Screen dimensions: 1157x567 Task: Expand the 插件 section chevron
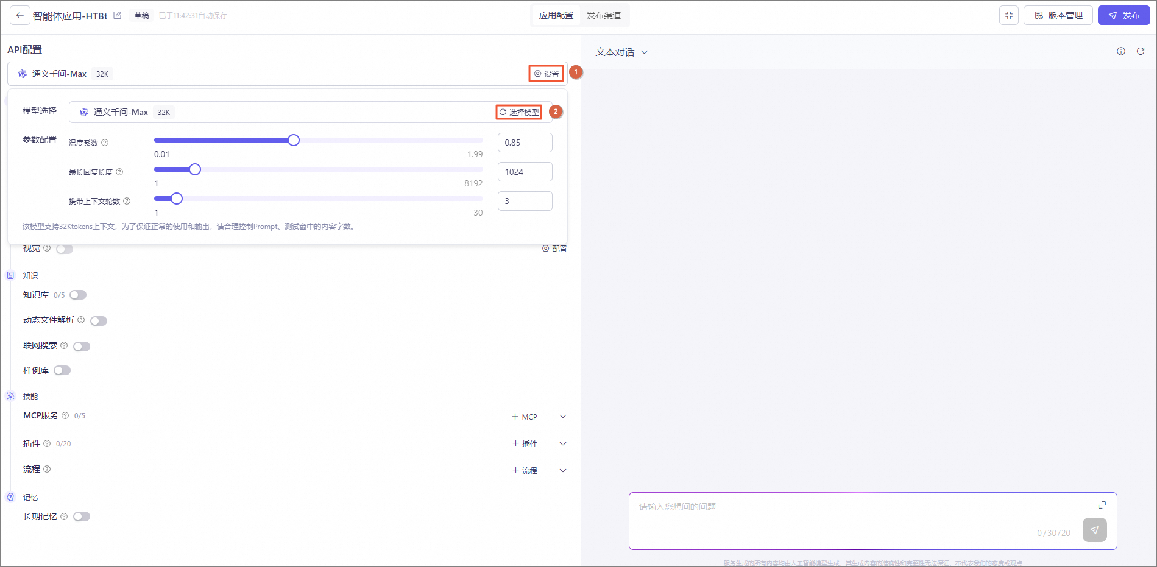pos(563,443)
